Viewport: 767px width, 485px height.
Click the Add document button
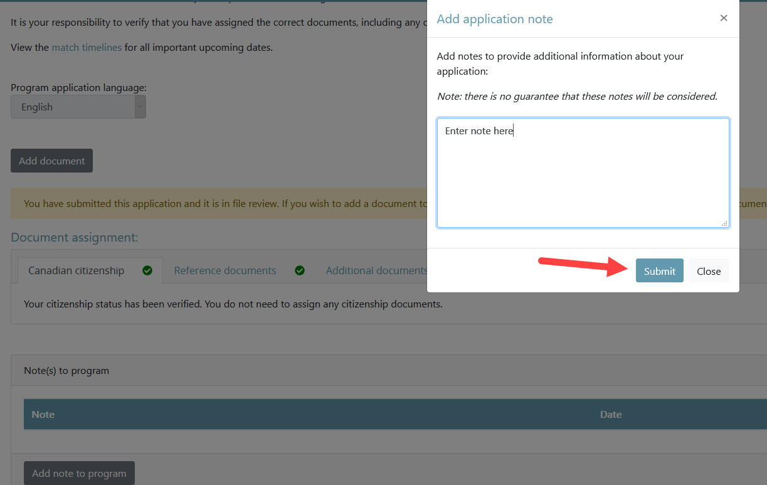tap(51, 161)
